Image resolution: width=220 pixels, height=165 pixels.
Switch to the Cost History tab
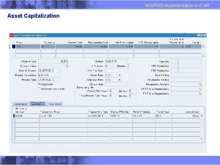(x=38, y=104)
